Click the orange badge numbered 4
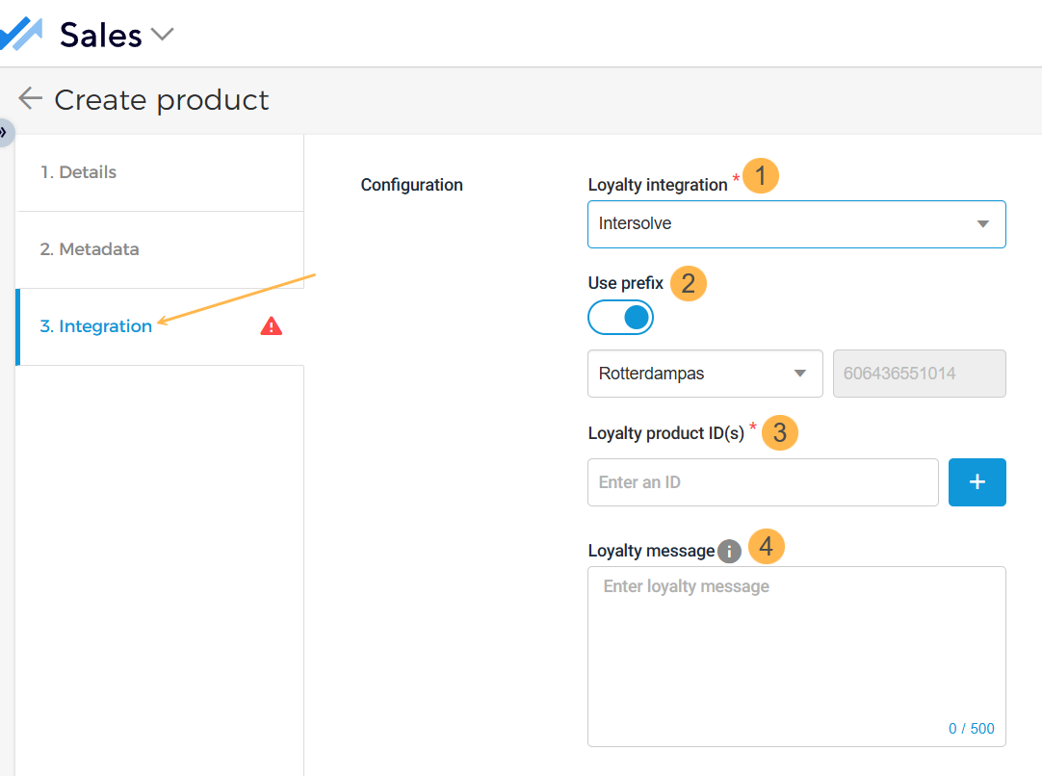Screen dimensions: 1042x776 (767, 547)
